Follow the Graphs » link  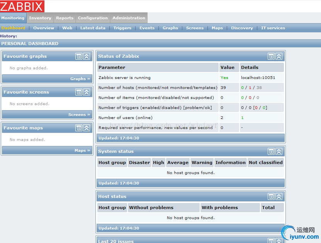point(80,79)
